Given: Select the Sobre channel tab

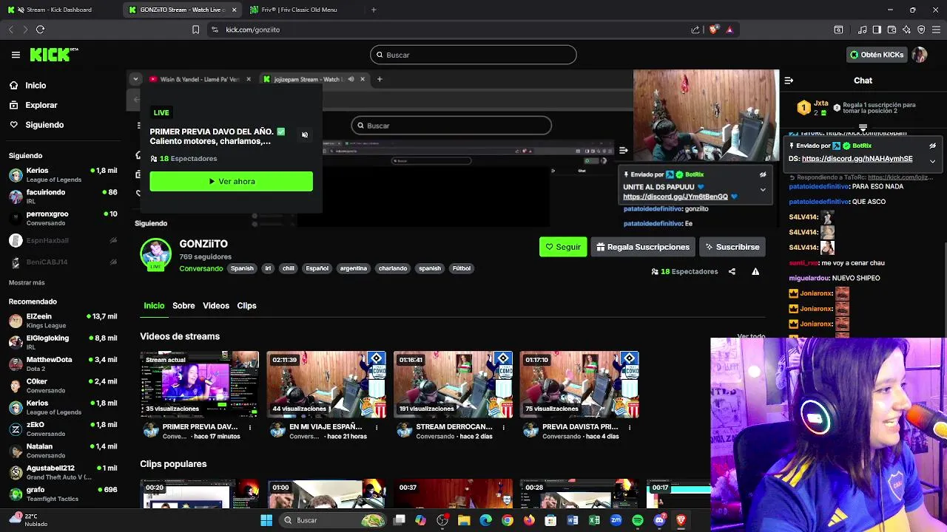Looking at the screenshot, I should tap(183, 305).
